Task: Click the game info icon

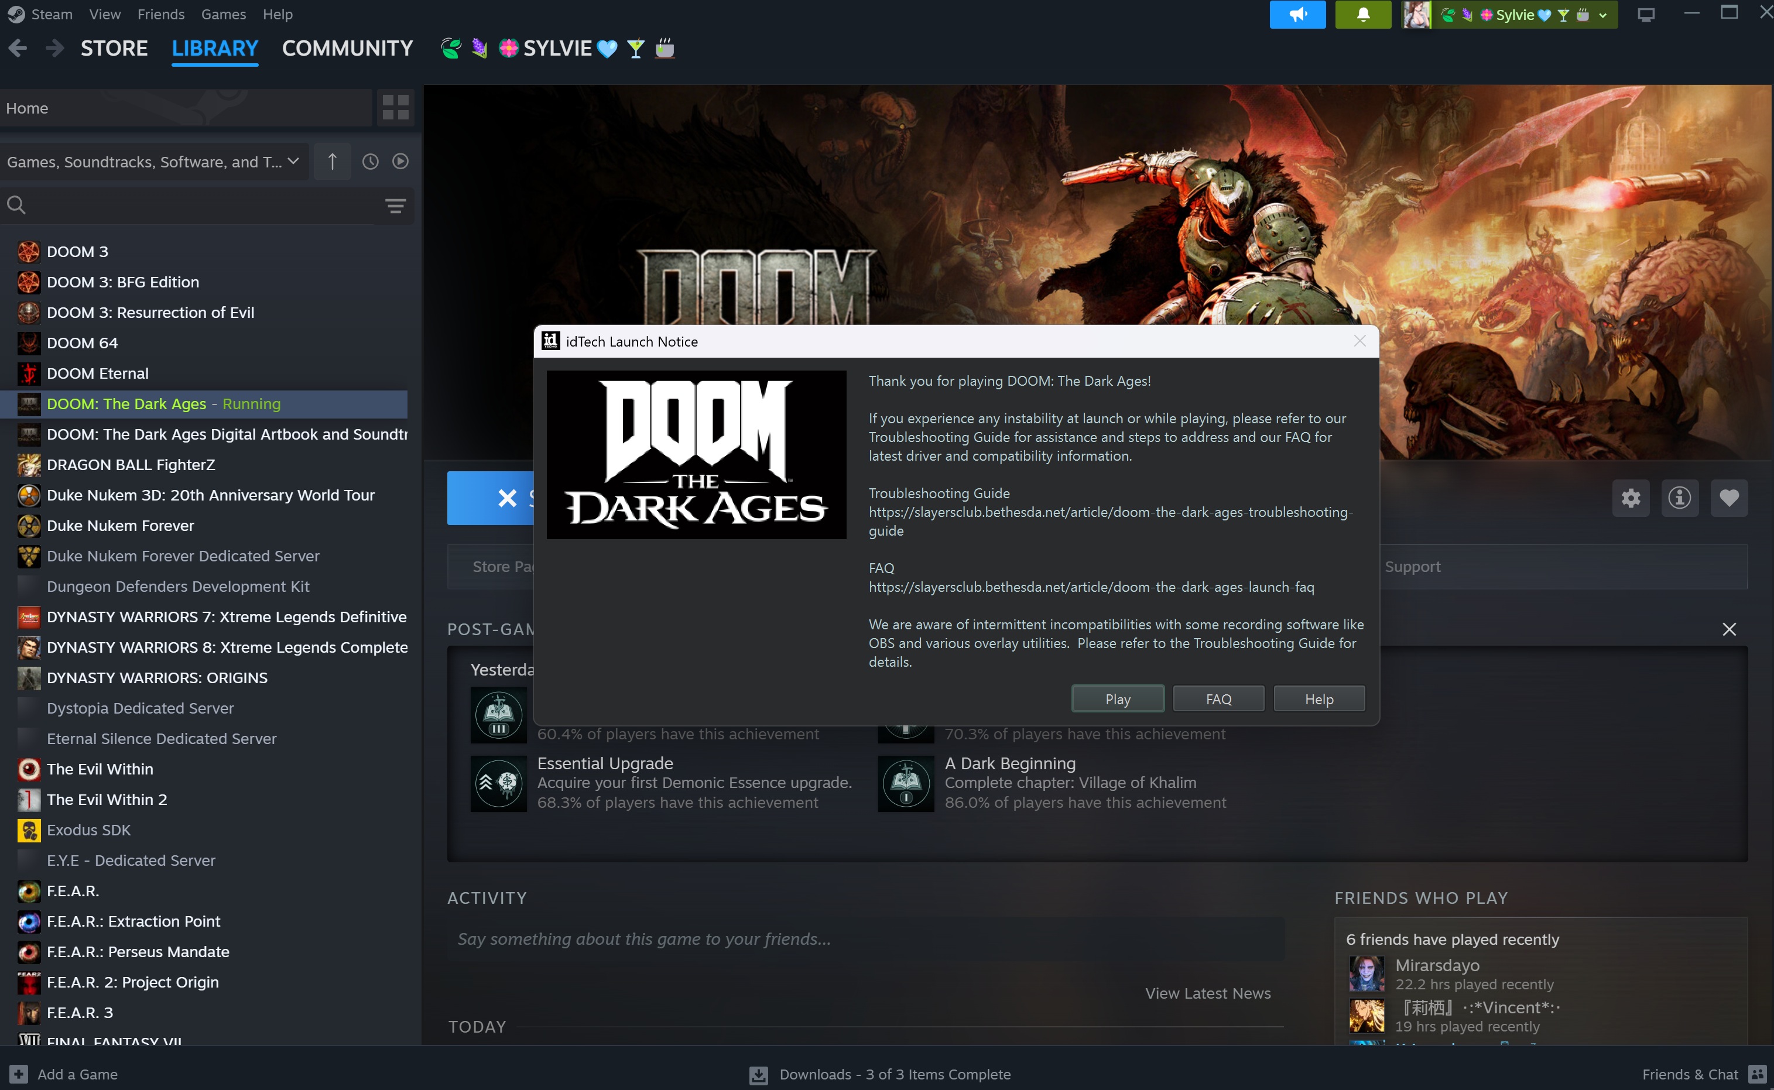Action: (x=1679, y=498)
